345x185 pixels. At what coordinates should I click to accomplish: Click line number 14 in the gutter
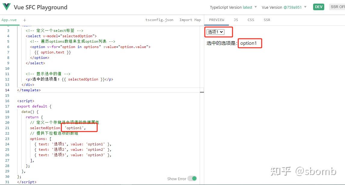click(x=7, y=90)
